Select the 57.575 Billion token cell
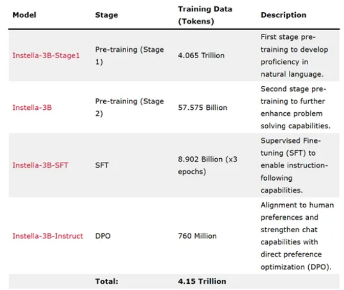The image size is (344, 290). [202, 107]
